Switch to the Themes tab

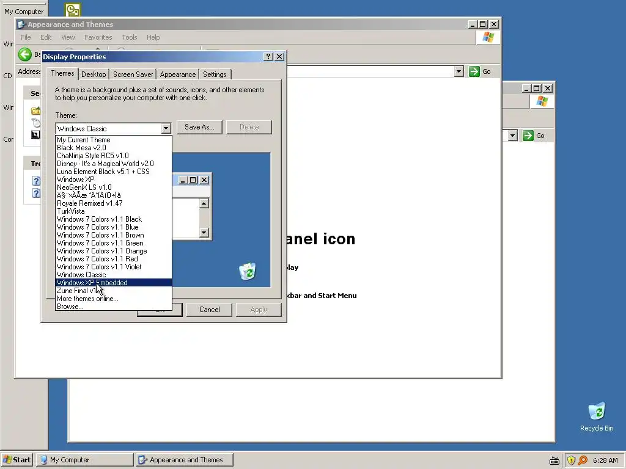pos(62,73)
